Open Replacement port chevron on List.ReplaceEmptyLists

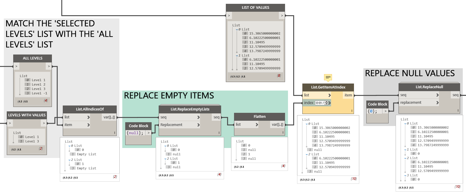coord(198,125)
